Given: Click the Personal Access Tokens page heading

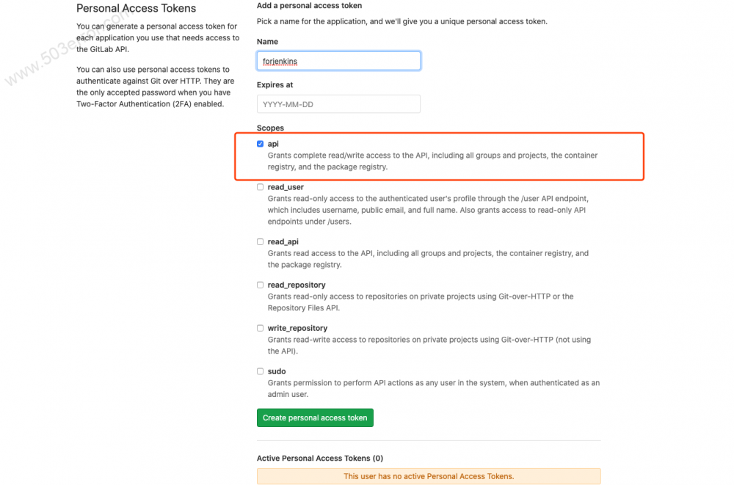Looking at the screenshot, I should (x=136, y=8).
